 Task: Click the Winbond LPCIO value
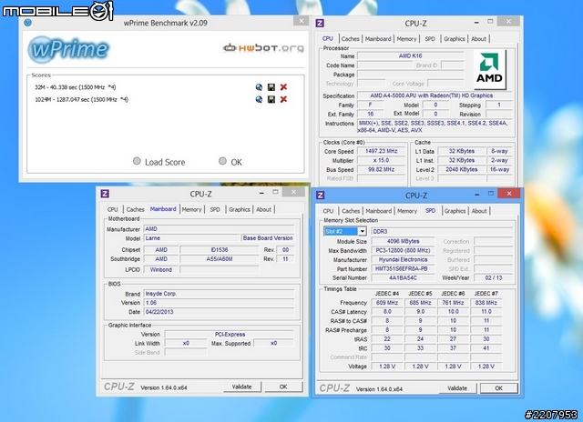pos(160,270)
